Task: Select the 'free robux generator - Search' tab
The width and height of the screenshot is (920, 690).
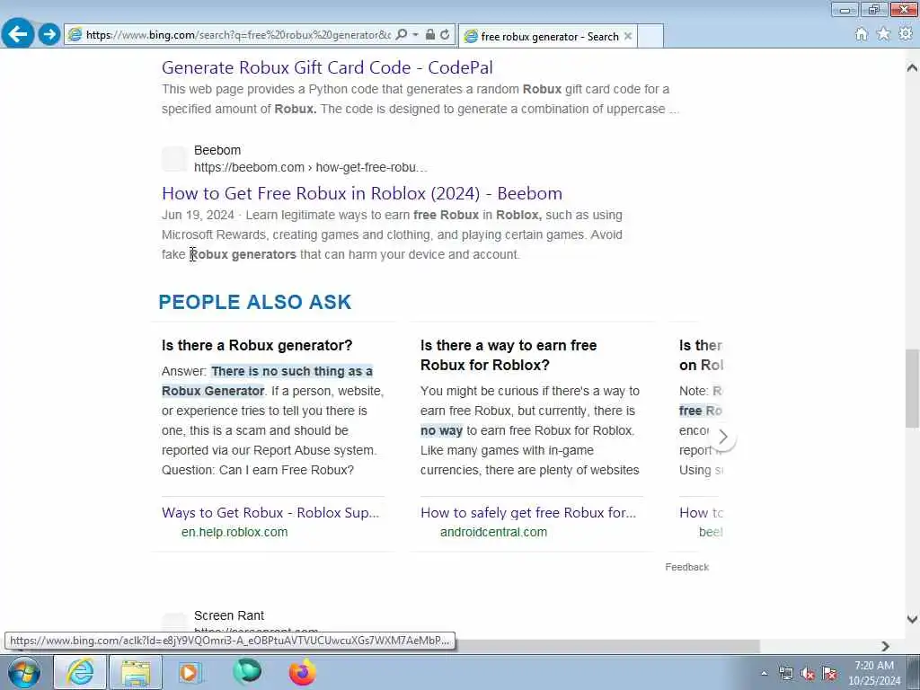Action: coord(547,36)
